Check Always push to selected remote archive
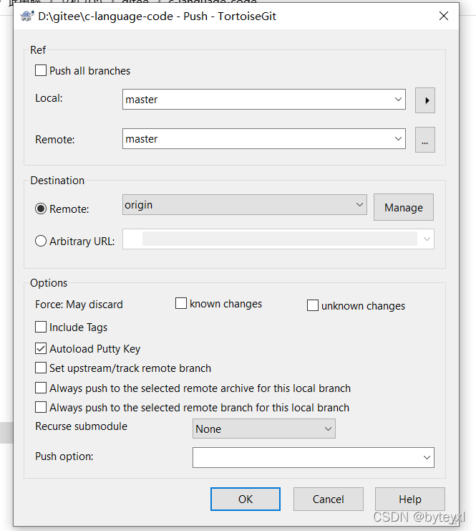476x531 pixels. [x=41, y=388]
